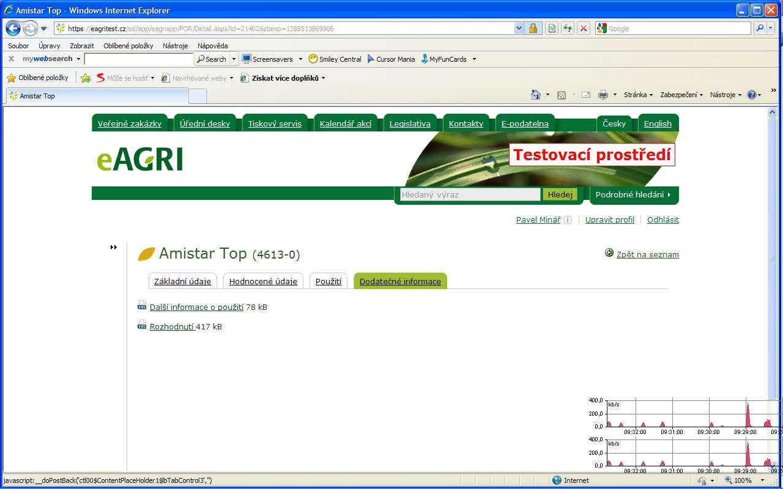Click the compatibility view icon
The height and width of the screenshot is (489, 783).
552,29
